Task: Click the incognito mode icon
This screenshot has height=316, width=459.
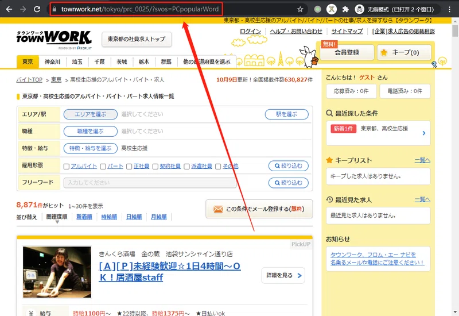Action: (x=359, y=9)
